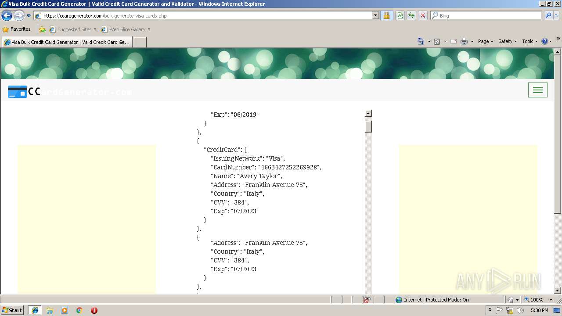Open the security zone lock dropdown
The width and height of the screenshot is (562, 316).
click(513, 300)
